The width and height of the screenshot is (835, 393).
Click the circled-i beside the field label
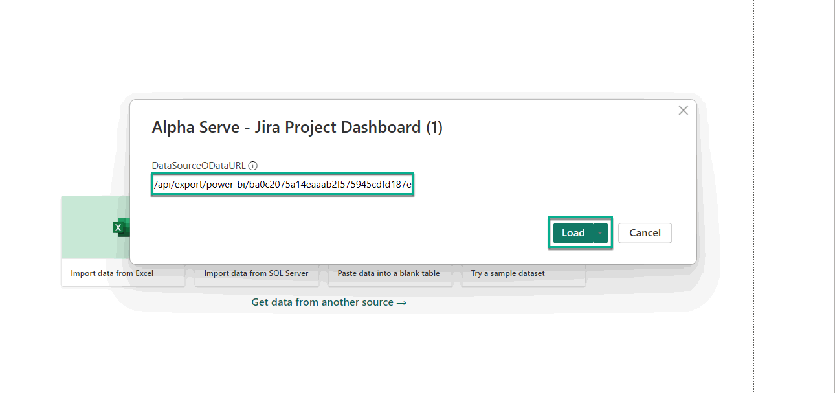(x=252, y=165)
